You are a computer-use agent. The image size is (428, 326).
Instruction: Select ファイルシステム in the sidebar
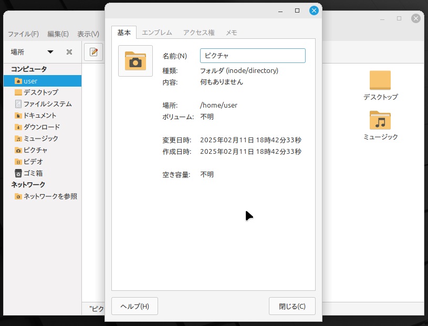[x=47, y=104]
